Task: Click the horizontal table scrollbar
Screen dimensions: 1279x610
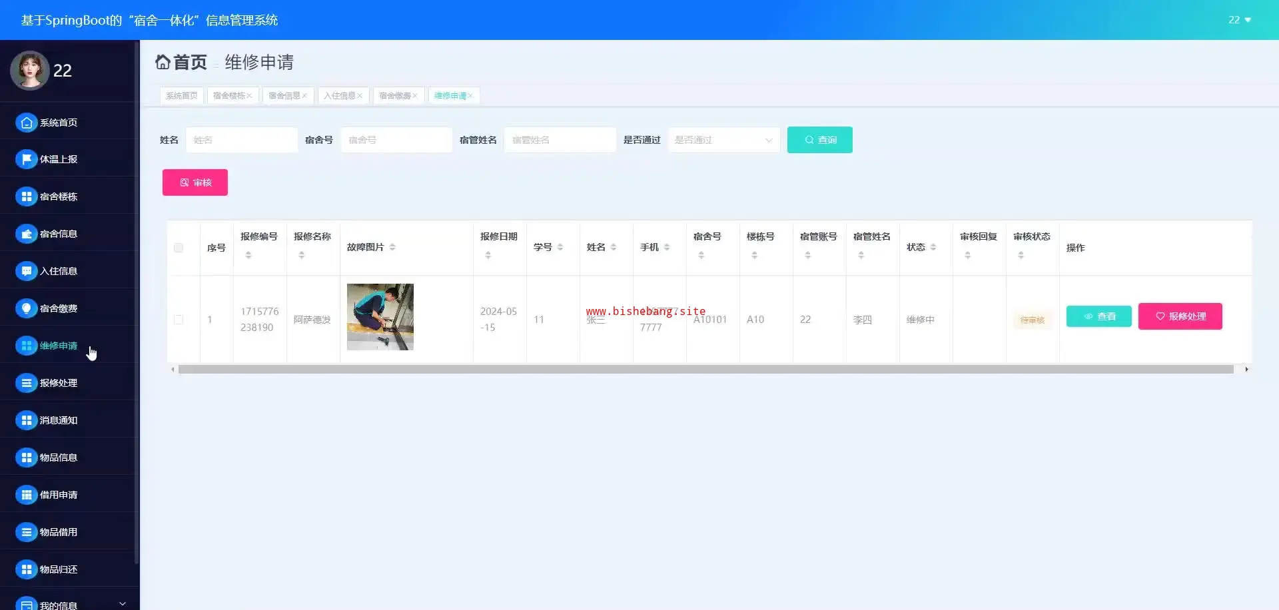Action: tap(706, 369)
